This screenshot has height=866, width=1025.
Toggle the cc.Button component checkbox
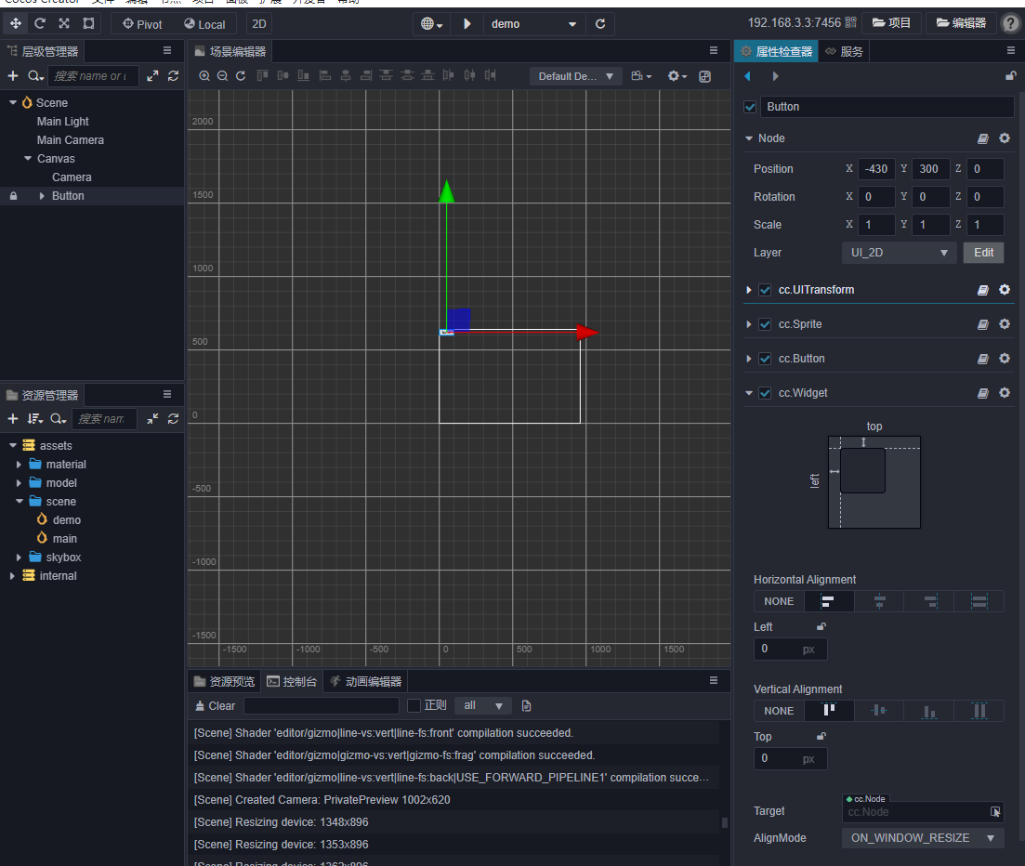click(x=765, y=359)
